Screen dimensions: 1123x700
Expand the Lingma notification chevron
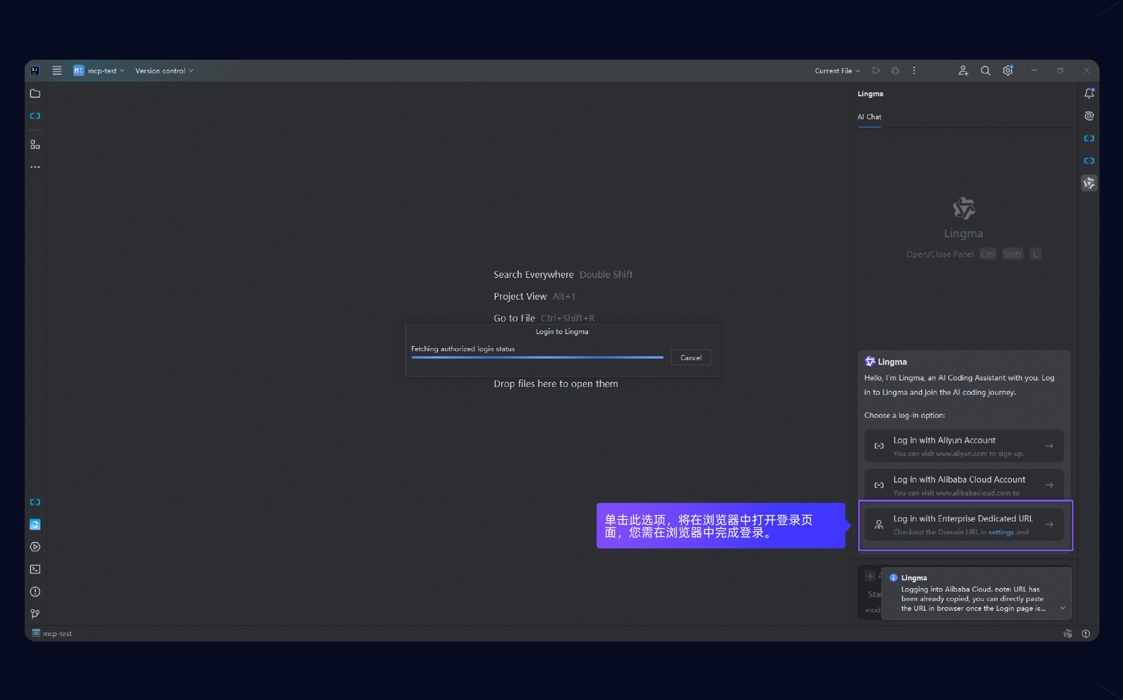point(1063,608)
